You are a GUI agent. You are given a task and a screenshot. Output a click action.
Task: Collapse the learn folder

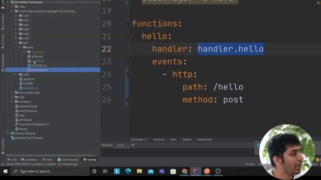20,47
